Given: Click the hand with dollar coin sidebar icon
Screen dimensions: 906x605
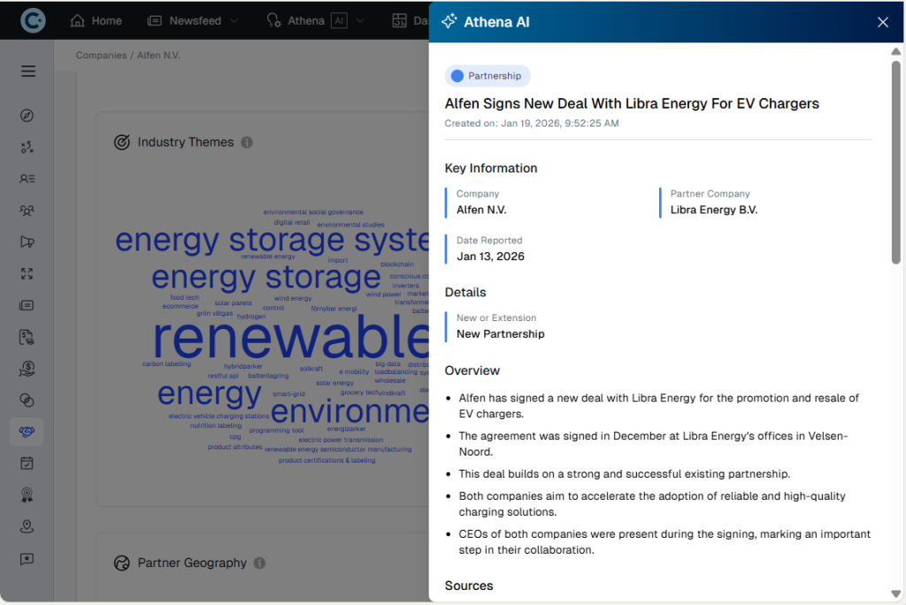Looking at the screenshot, I should click(27, 368).
